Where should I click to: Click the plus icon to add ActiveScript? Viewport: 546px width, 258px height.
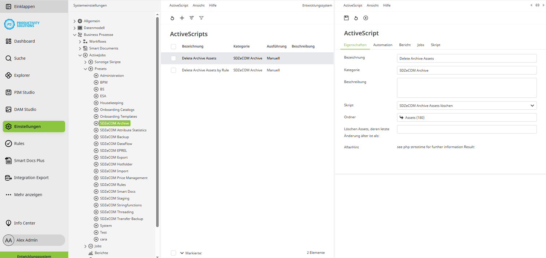tap(182, 18)
